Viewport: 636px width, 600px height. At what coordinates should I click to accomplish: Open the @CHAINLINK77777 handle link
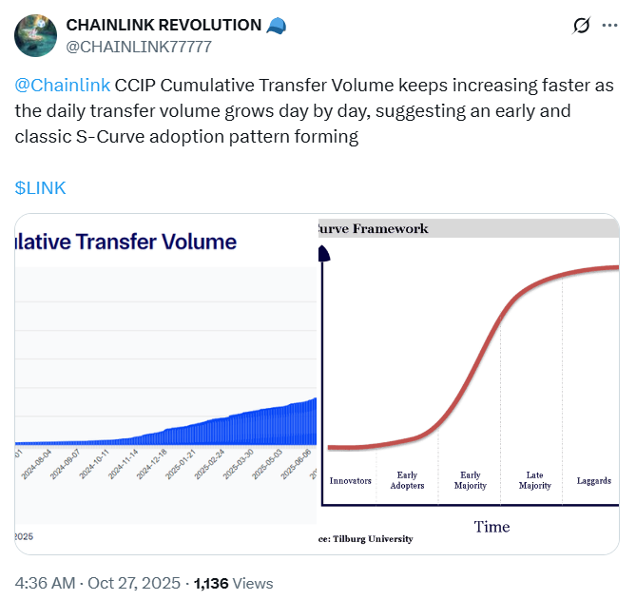(139, 47)
